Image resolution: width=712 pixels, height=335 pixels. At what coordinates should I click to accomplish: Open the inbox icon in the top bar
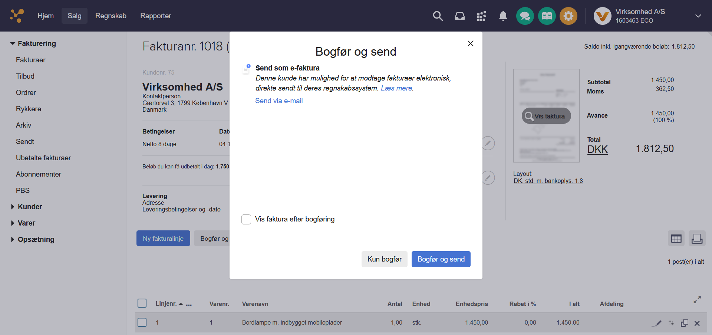[x=459, y=16]
